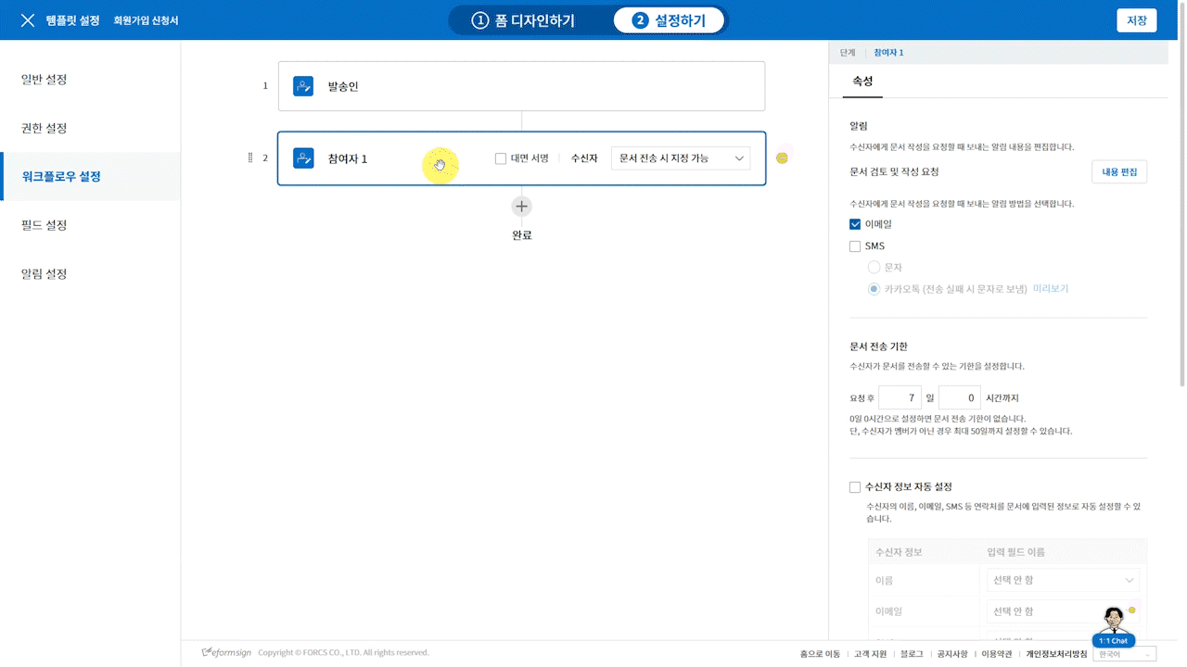Enable the SMS notification checkbox
1187x667 pixels.
(x=855, y=246)
